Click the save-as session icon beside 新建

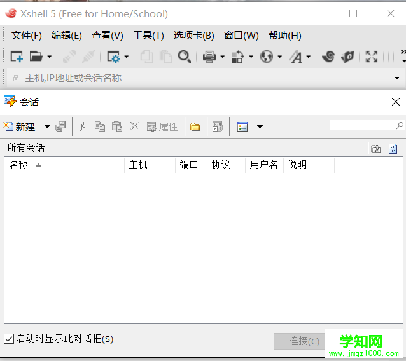[x=60, y=126]
